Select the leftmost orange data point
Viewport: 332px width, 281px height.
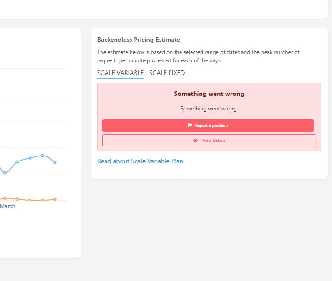pyautogui.click(x=5, y=198)
